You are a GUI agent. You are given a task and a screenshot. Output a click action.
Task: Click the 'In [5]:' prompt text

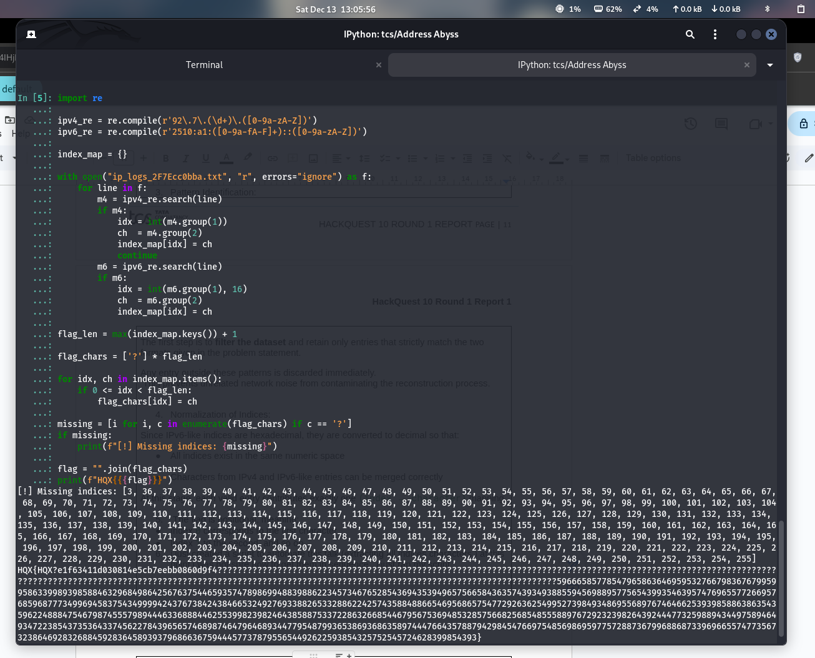[34, 98]
